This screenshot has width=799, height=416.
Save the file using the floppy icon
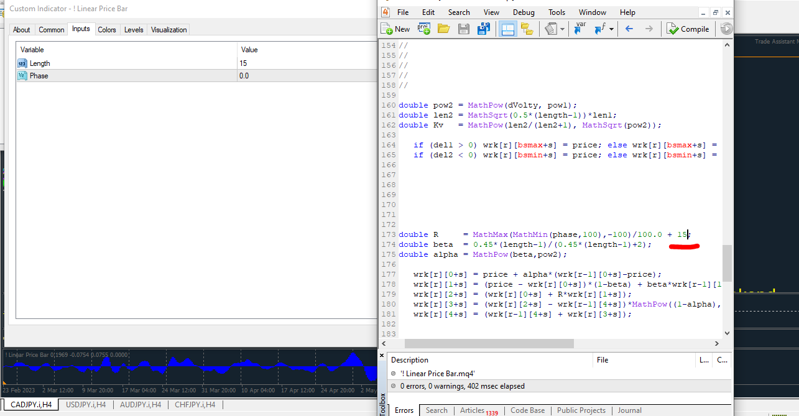[463, 29]
